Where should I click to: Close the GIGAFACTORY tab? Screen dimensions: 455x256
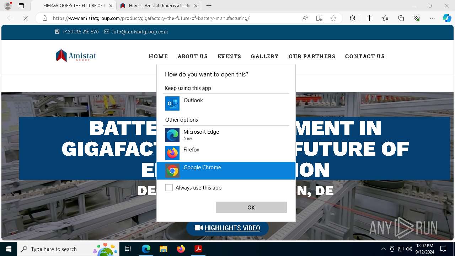(111, 6)
